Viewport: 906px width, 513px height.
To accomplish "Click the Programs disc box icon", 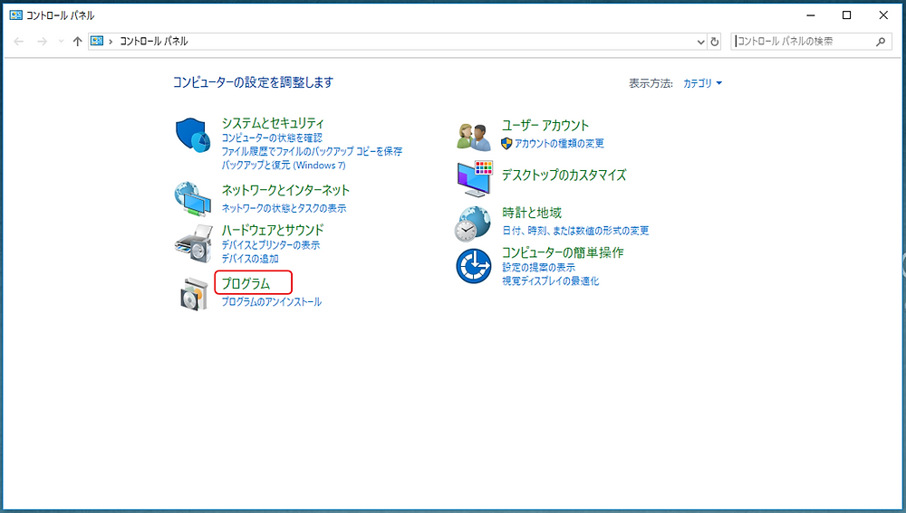I will click(x=194, y=294).
